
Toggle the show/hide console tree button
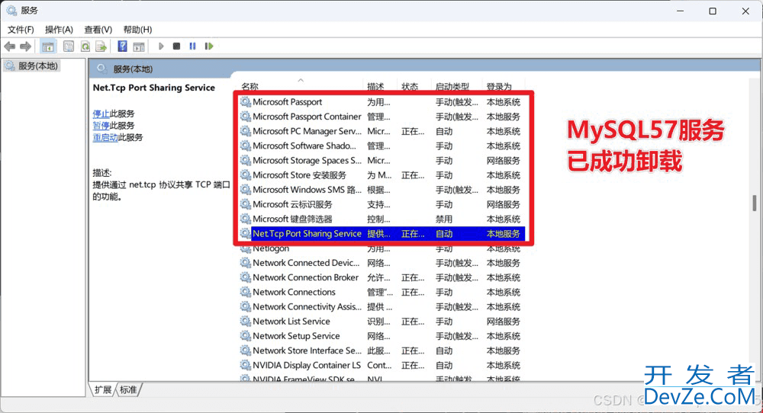point(47,46)
